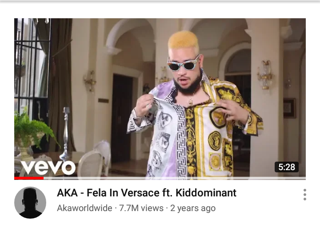Click the silver candlestick in the thumbnail
The height and width of the screenshot is (228, 320).
[65, 134]
